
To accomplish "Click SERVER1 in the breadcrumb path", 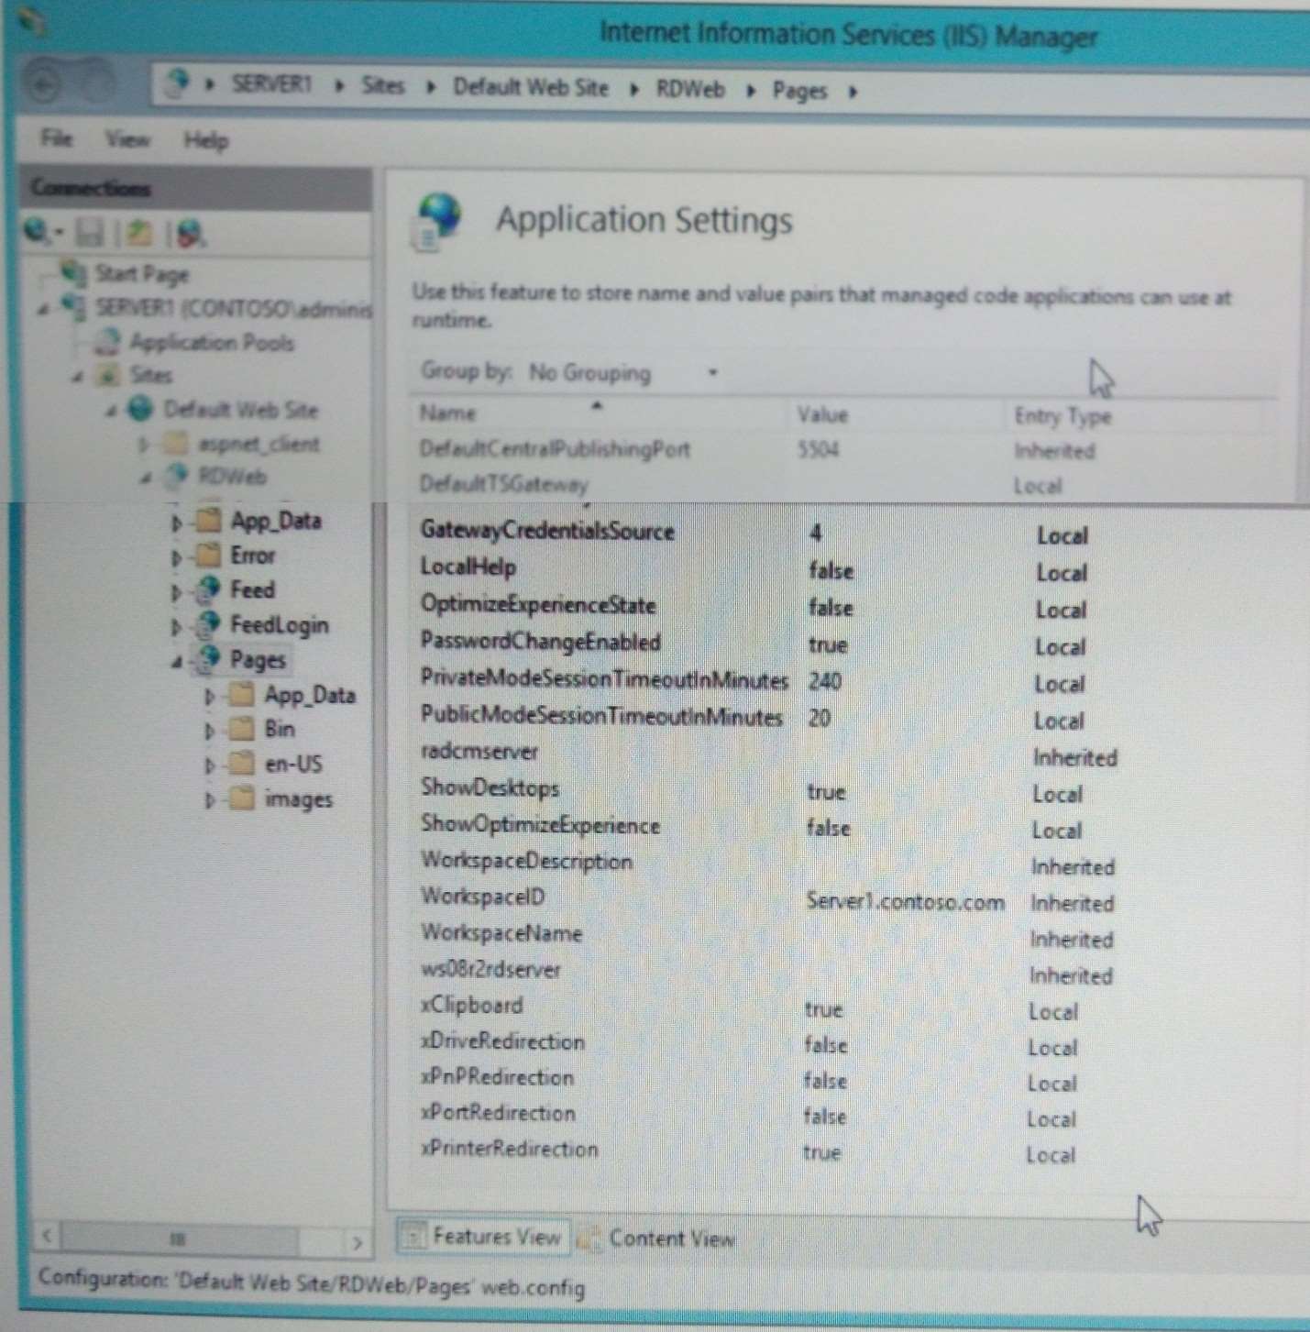I will click(x=271, y=84).
